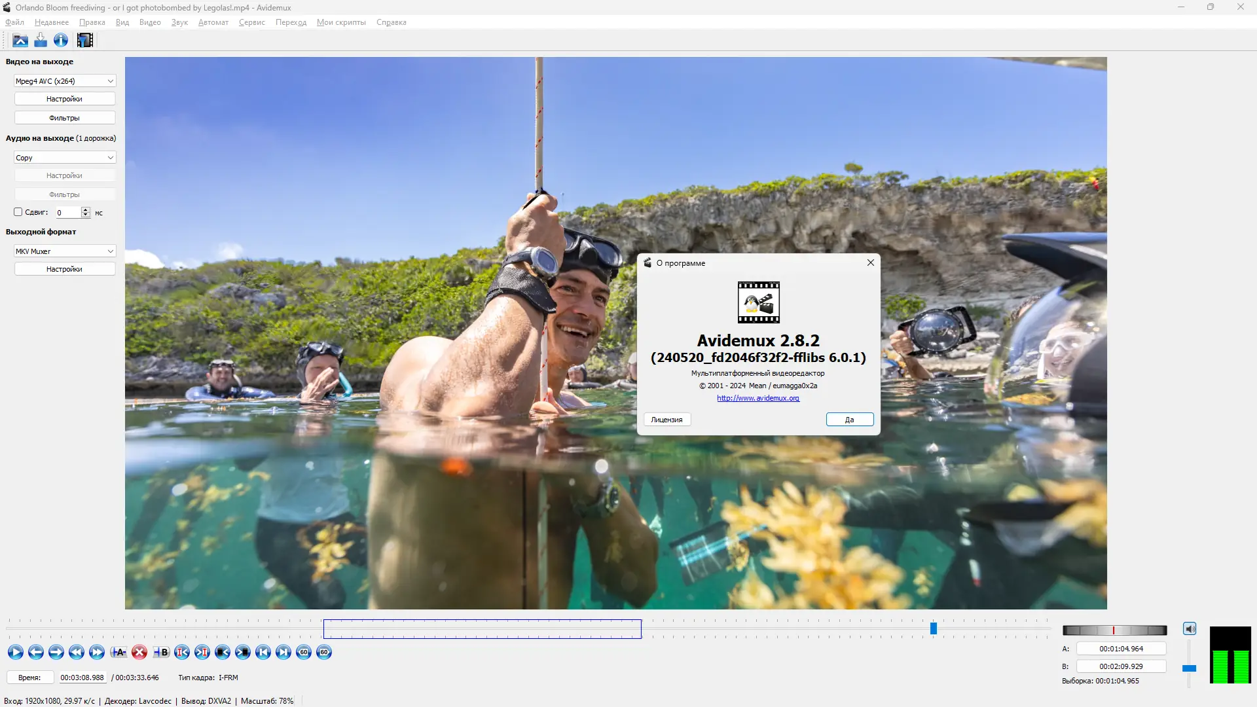1257x707 pixels.
Task: Expand the MKV Muxer output format dropdown
Action: click(65, 251)
